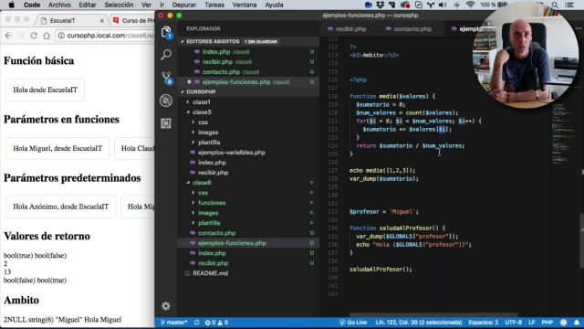This screenshot has height=329, width=584.
Task: Open the Depurar menu
Action: point(184,5)
